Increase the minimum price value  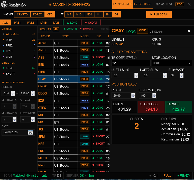pyautogui.click(x=13, y=92)
